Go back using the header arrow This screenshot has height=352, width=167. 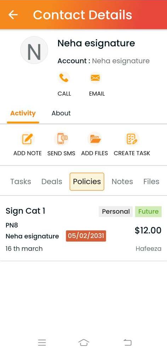[13, 15]
